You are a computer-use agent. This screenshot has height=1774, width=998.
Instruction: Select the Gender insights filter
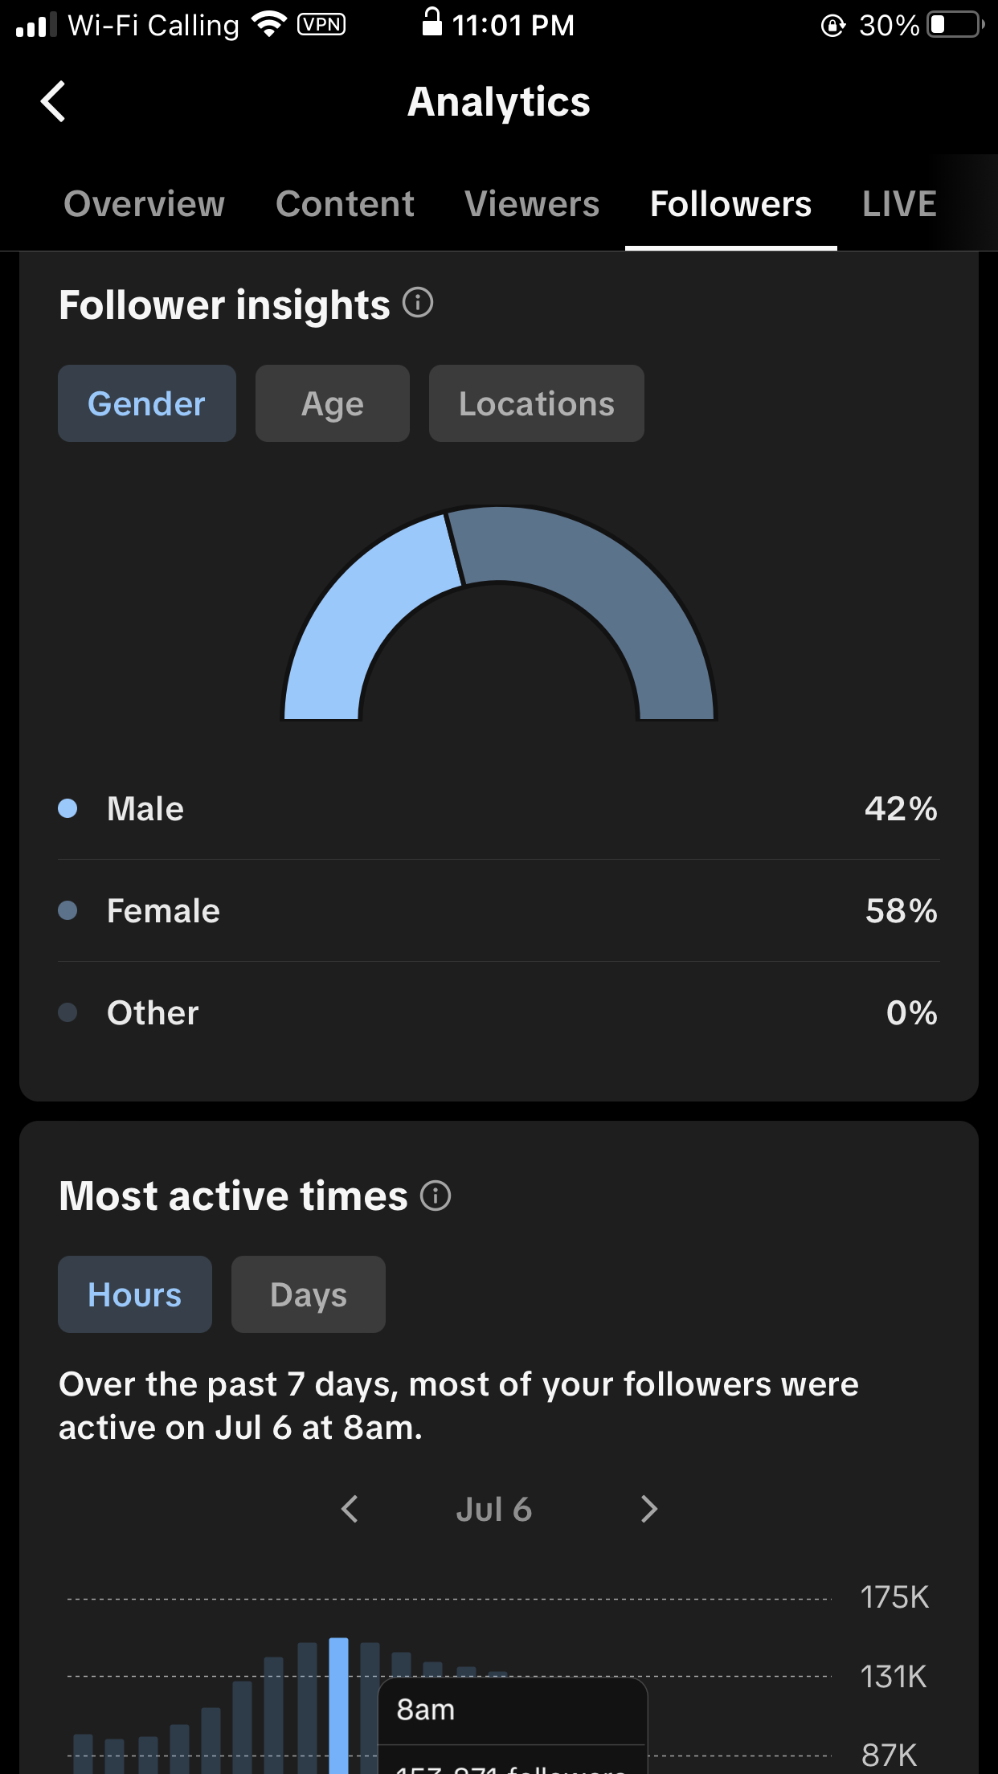[x=147, y=403]
